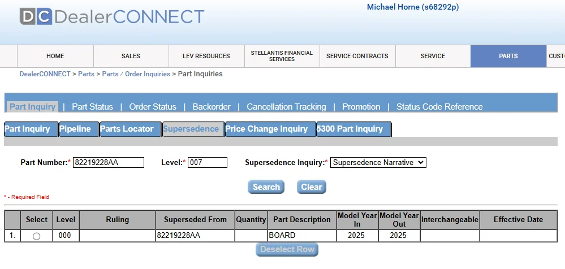Viewport: 565px width, 269px height.
Task: Open the Backorder link
Action: point(212,107)
